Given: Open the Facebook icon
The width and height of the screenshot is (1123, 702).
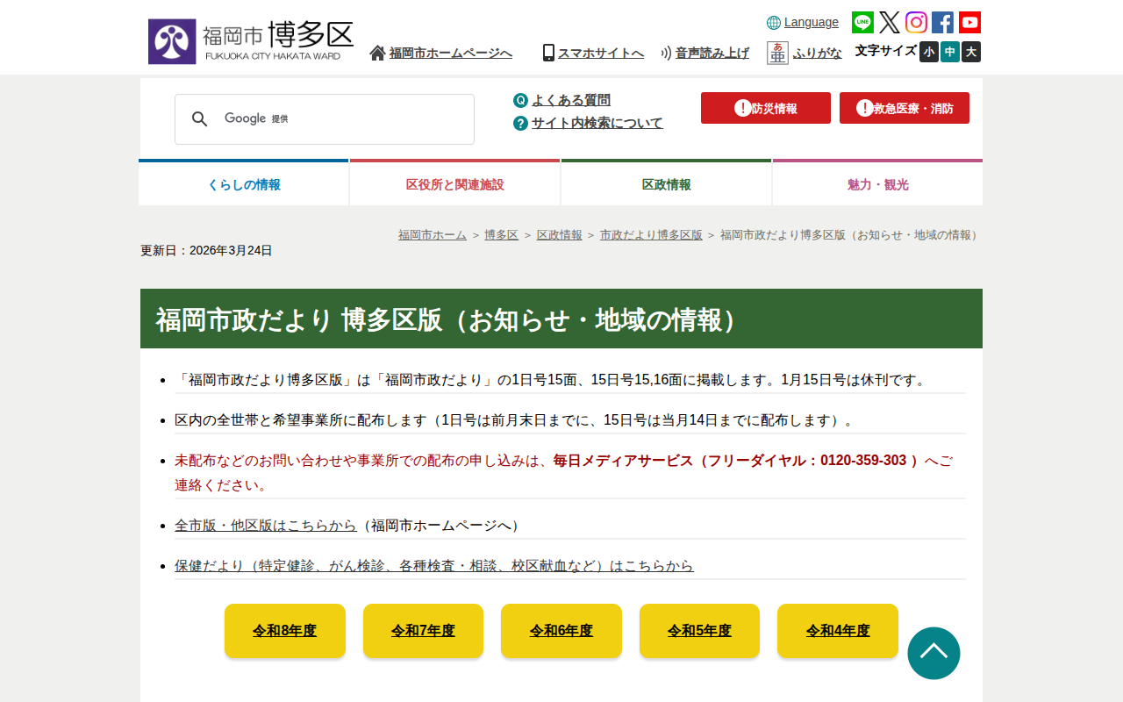Looking at the screenshot, I should (942, 23).
